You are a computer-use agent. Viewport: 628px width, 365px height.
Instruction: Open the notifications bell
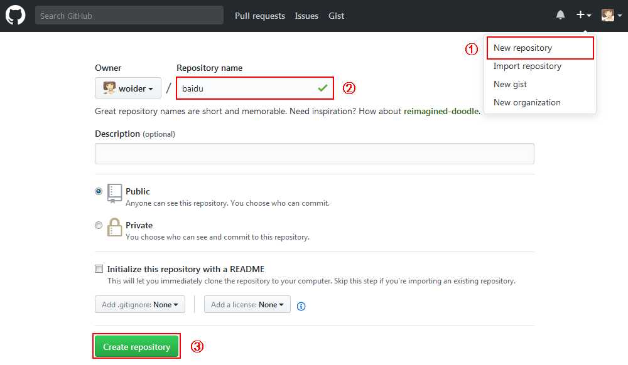[x=560, y=15]
